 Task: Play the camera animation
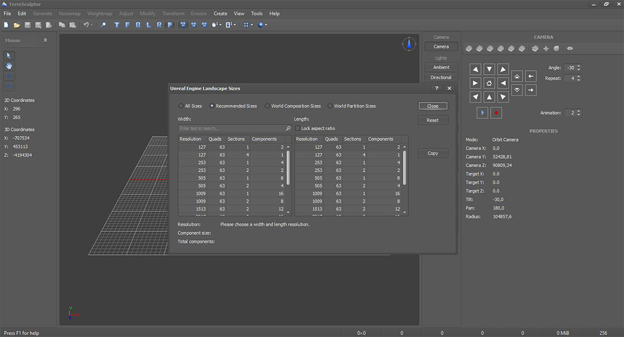pos(482,113)
